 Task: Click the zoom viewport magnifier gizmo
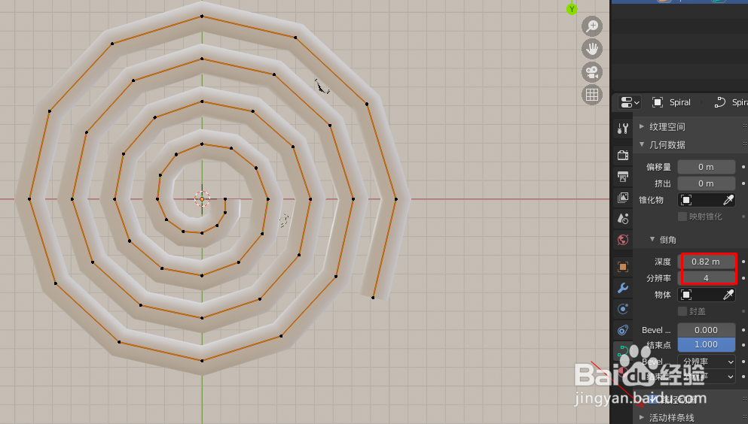(592, 26)
